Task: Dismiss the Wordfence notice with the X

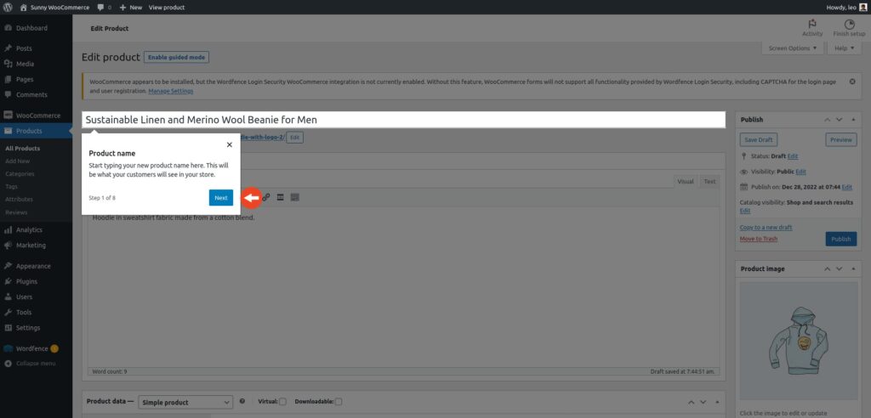Action: (852, 82)
